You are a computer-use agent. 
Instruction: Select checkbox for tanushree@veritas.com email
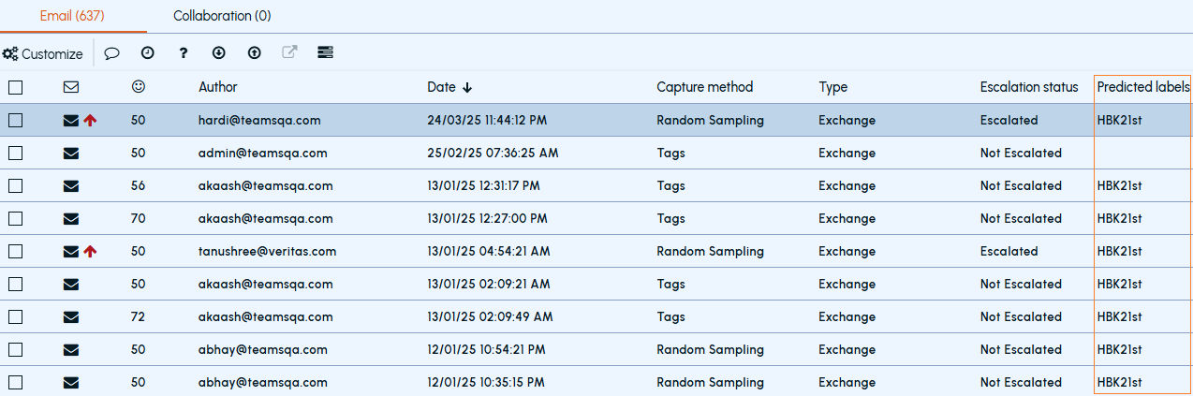[x=15, y=251]
